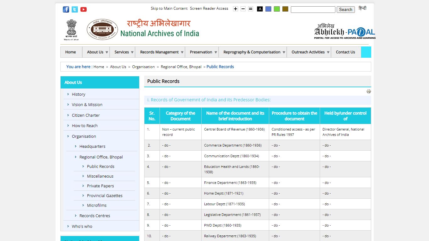Go to Organisation in the breadcrumb

pyautogui.click(x=144, y=67)
